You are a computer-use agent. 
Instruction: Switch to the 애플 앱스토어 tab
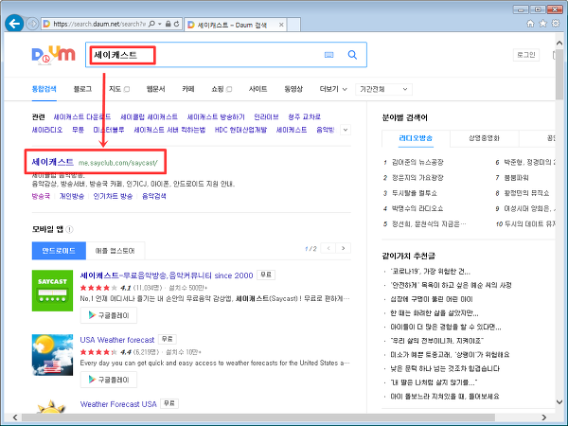click(115, 251)
